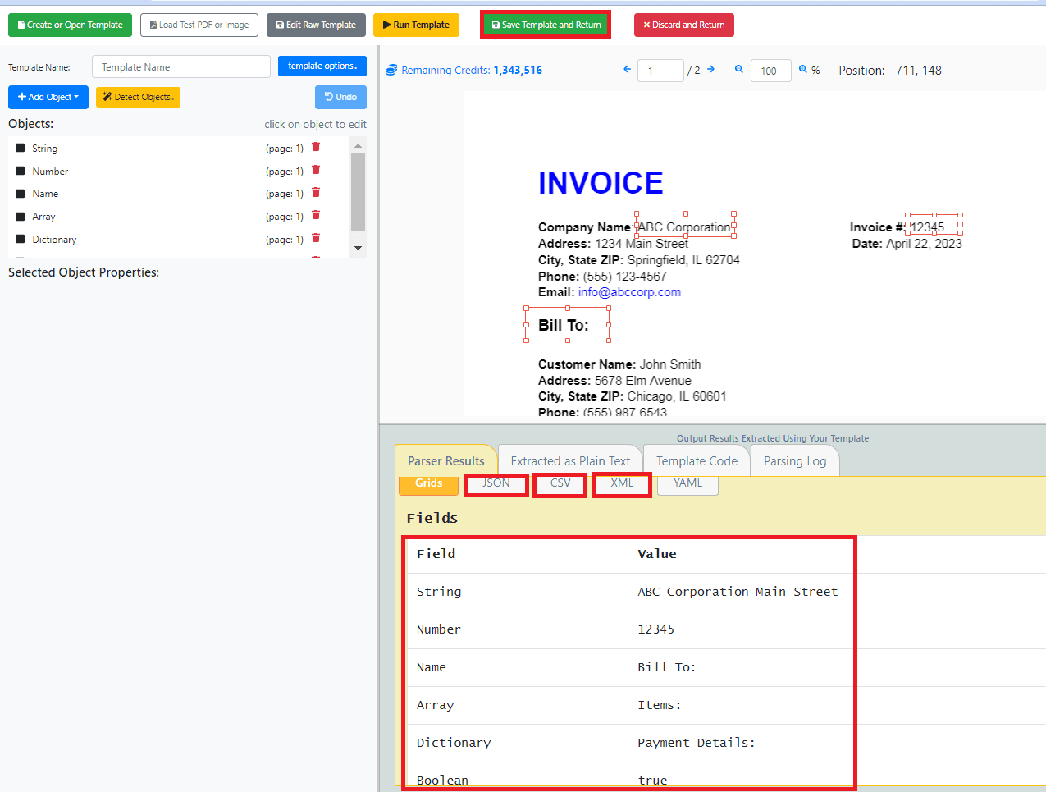This screenshot has height=792, width=1046.
Task: Toggle the black square beside String object
Action: tap(21, 149)
